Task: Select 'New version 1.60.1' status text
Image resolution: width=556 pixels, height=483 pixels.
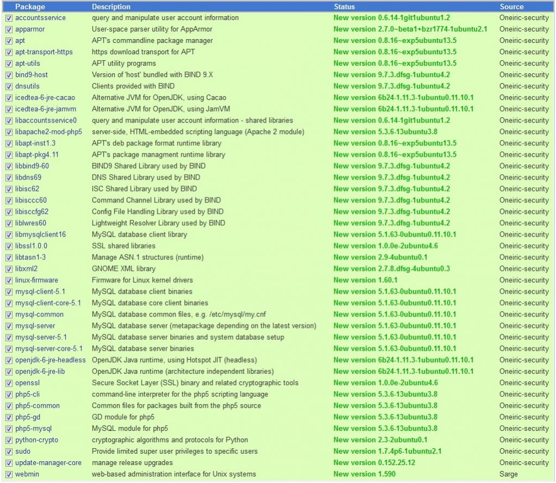Action: pyautogui.click(x=365, y=280)
